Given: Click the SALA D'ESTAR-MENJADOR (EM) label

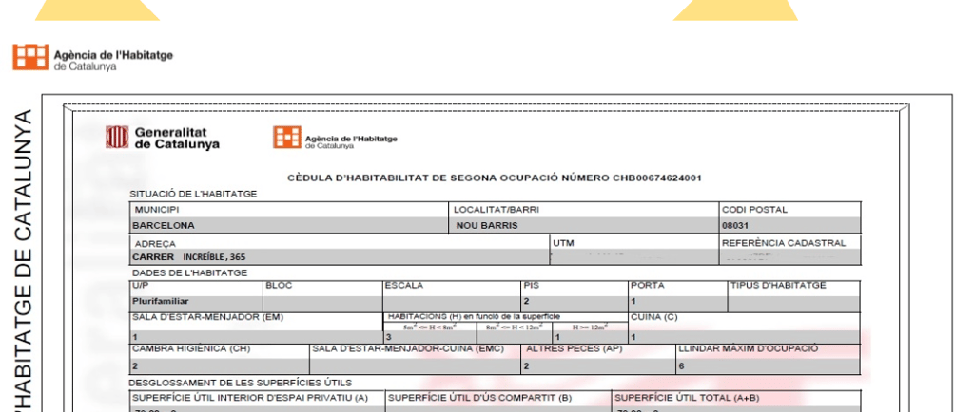Looking at the screenshot, I should pos(207,317).
